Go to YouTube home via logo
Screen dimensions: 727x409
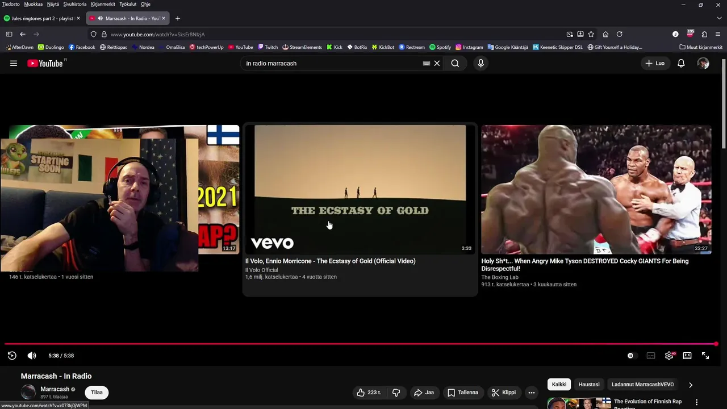click(45, 63)
